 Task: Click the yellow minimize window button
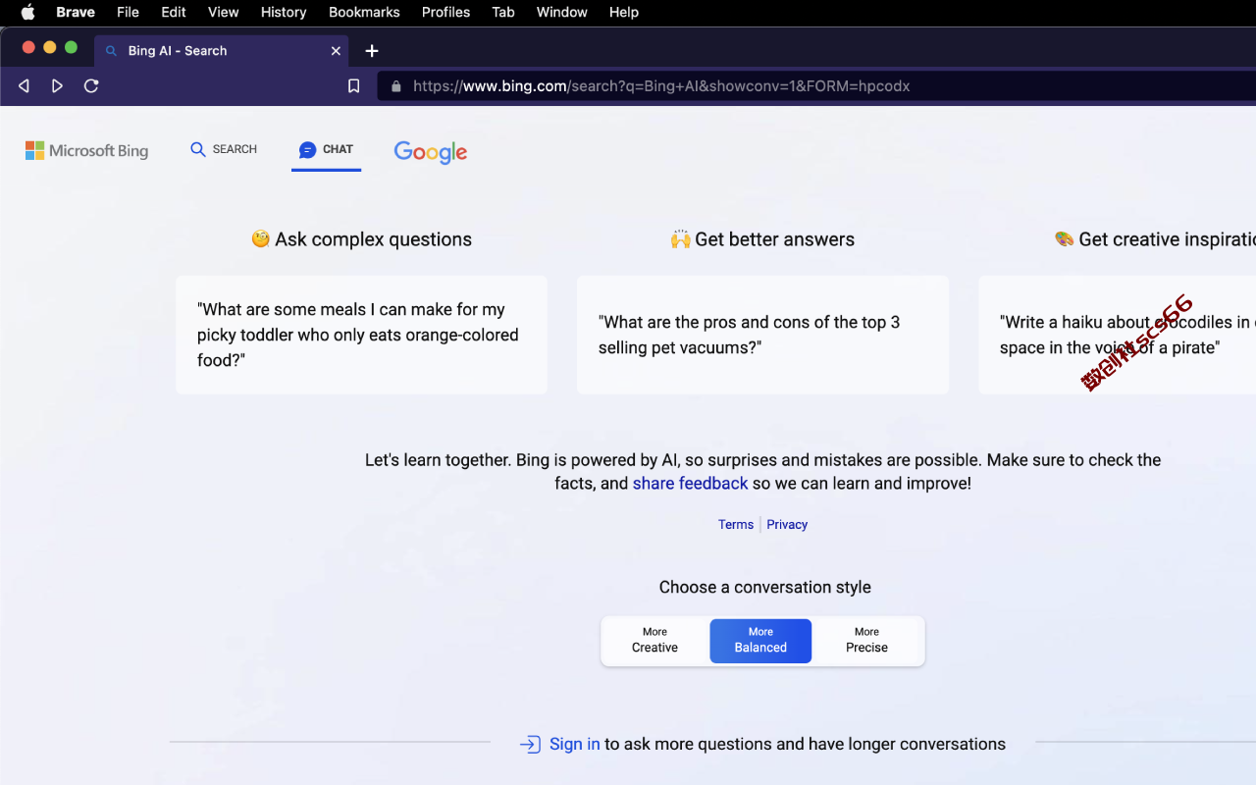[x=50, y=47]
